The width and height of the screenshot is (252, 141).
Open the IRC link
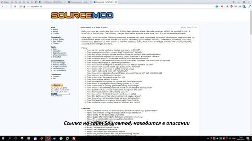54,78
